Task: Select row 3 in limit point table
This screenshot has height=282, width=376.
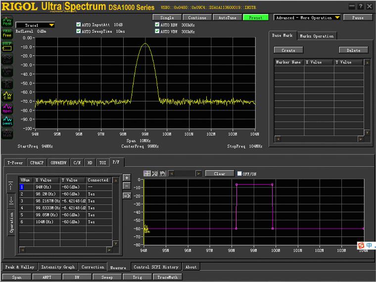Action: (x=22, y=201)
